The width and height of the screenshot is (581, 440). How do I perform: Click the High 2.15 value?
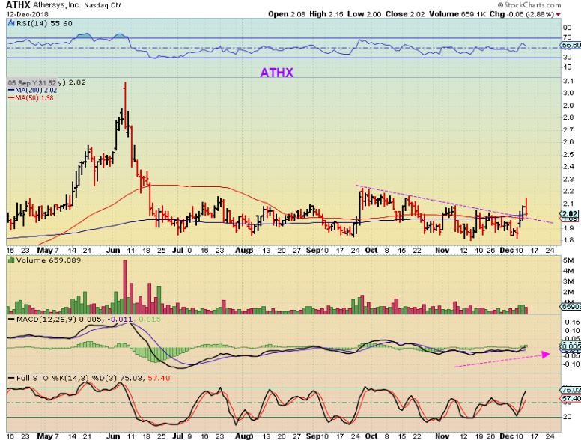(x=326, y=14)
